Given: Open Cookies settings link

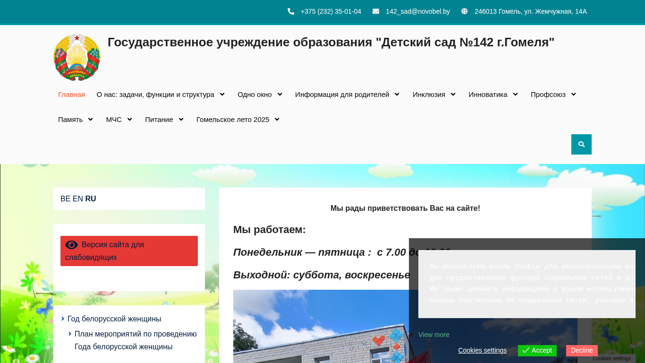Looking at the screenshot, I should [x=482, y=350].
